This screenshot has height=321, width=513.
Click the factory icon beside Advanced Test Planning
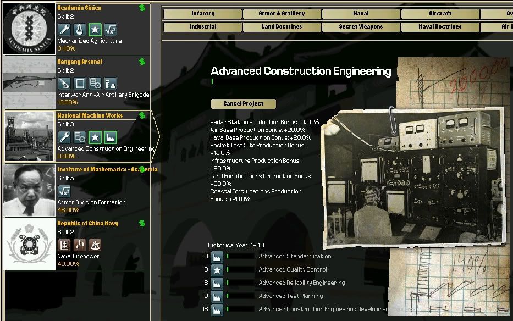[x=217, y=296]
